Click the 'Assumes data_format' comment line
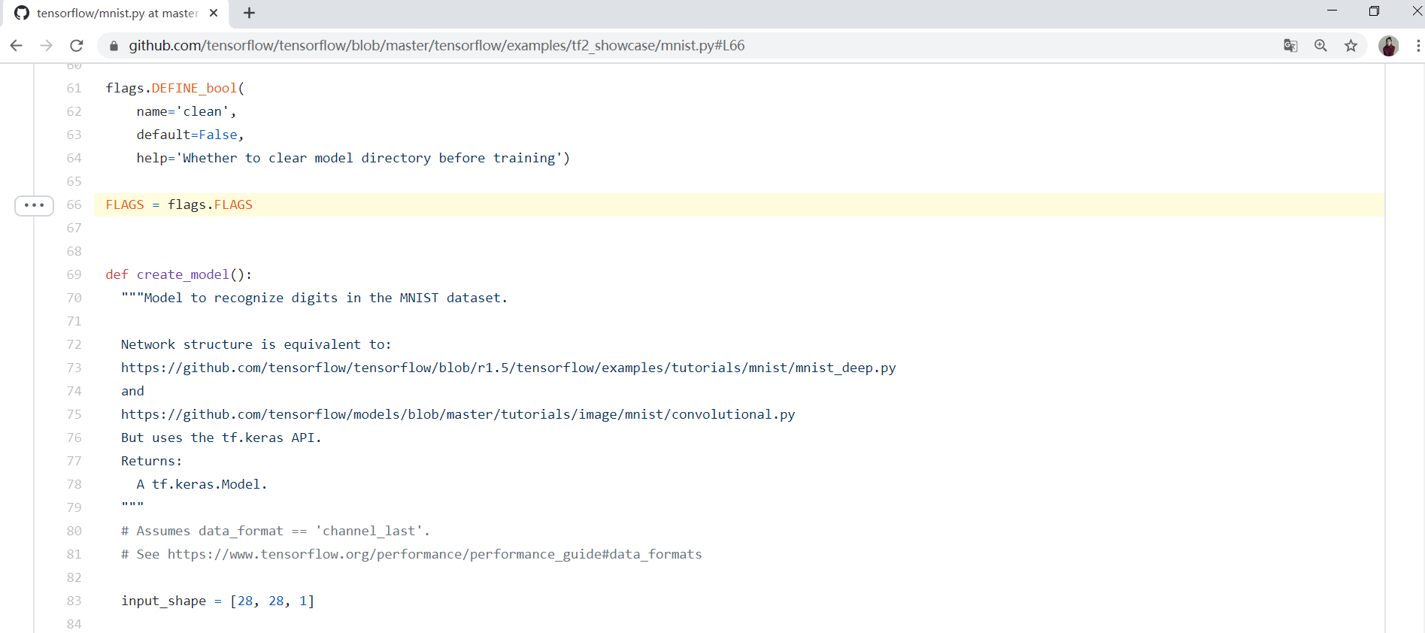 click(x=275, y=532)
